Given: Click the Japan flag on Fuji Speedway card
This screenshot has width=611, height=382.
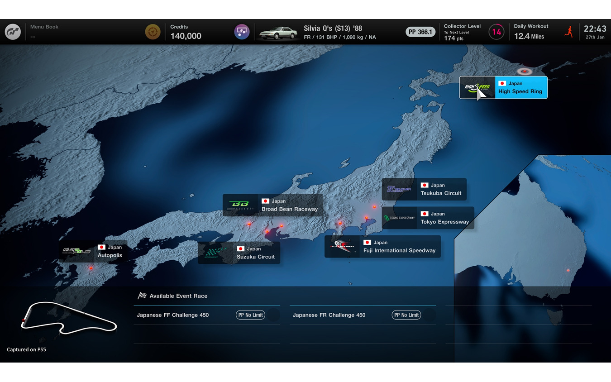Looking at the screenshot, I should coord(368,243).
